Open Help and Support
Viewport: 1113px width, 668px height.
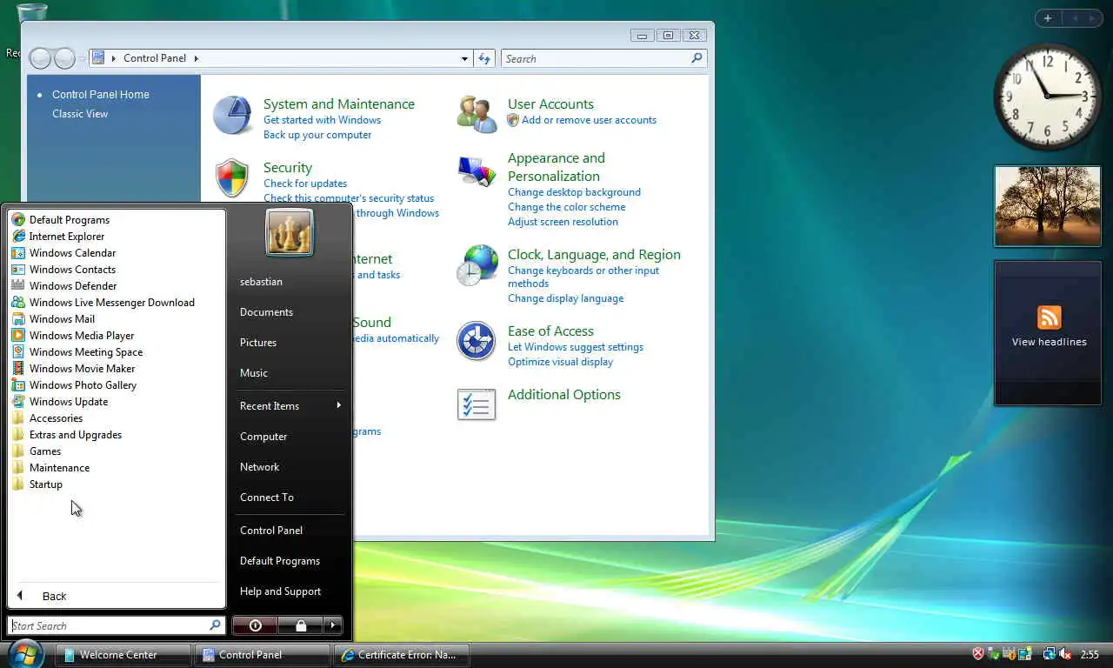(x=280, y=591)
